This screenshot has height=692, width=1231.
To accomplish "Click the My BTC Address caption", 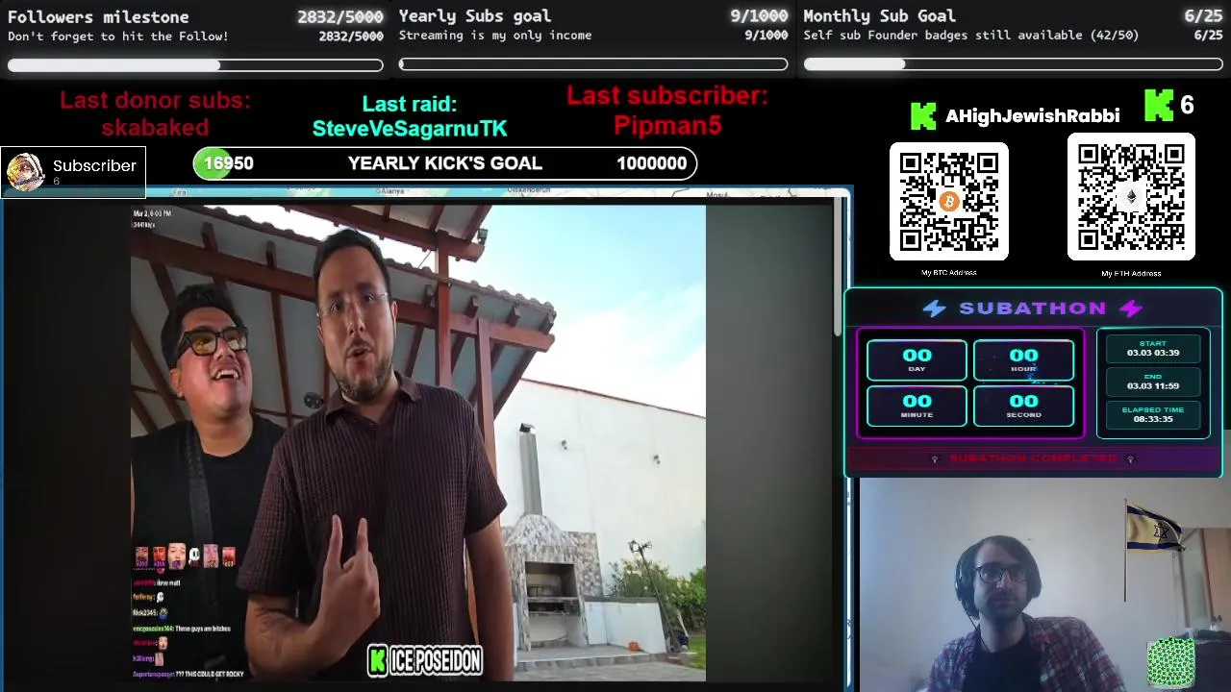I will [x=949, y=273].
